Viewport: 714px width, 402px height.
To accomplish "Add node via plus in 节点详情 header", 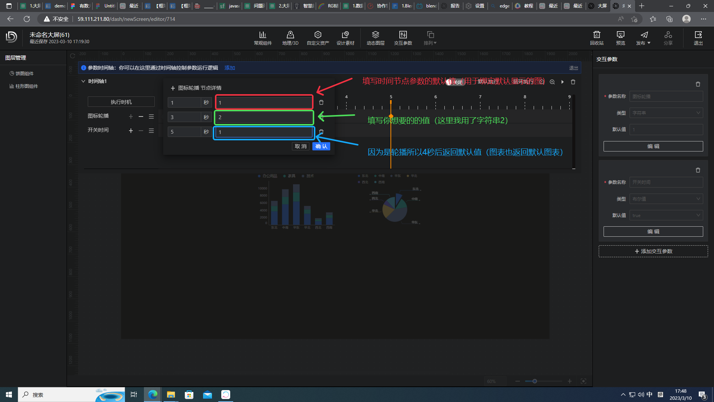I will (x=173, y=88).
